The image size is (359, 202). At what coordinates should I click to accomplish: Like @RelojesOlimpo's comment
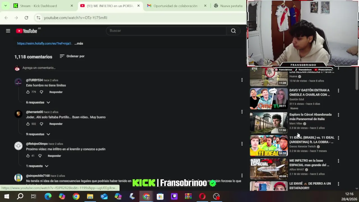(28, 156)
